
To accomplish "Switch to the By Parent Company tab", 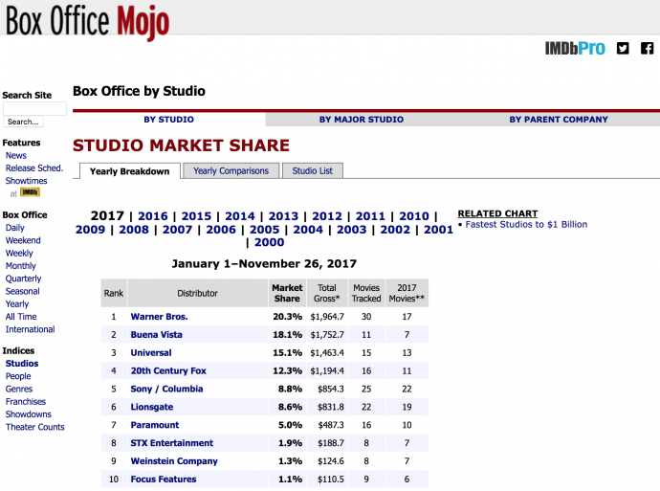I will pyautogui.click(x=558, y=120).
